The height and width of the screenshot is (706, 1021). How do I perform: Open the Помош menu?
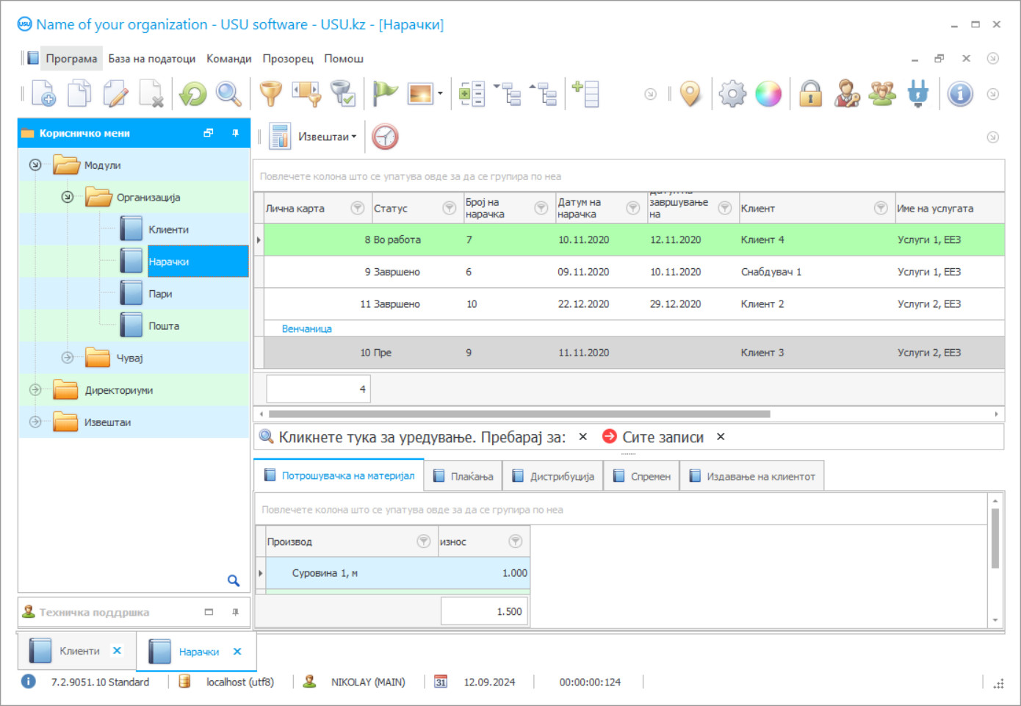(x=344, y=58)
